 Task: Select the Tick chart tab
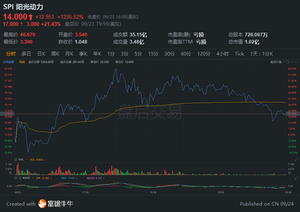239,53
